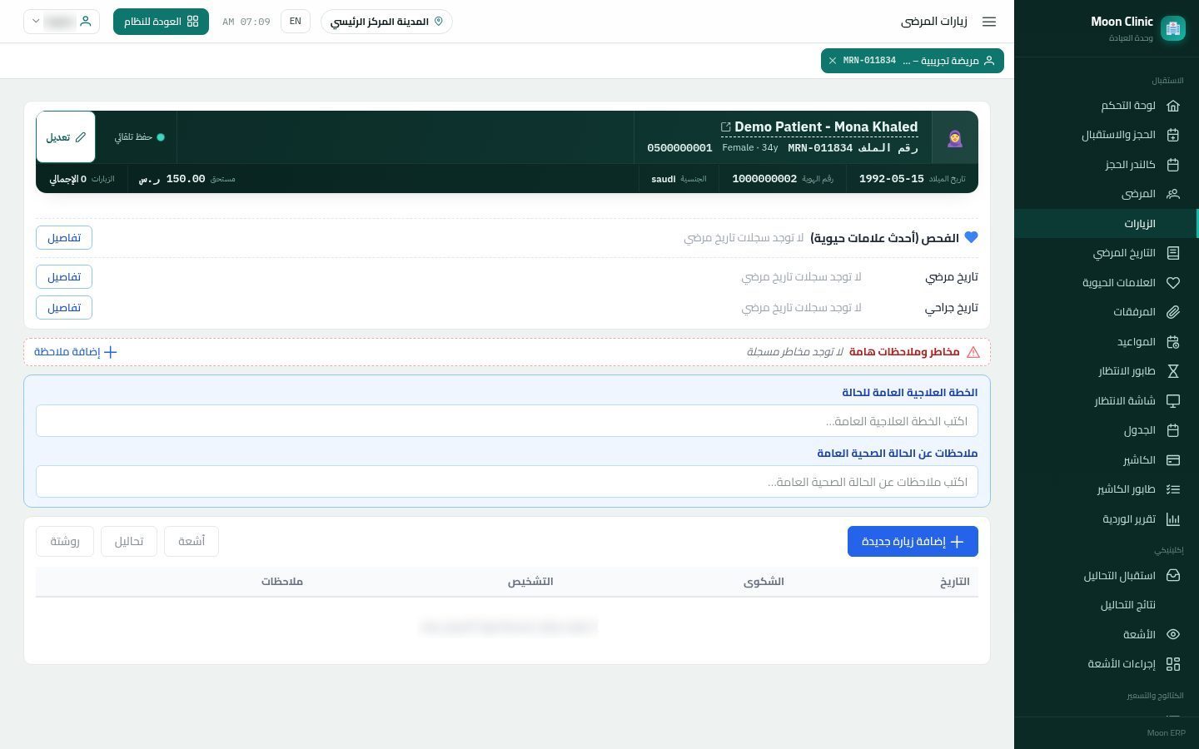Select the MRN-011834 patient tab
The width and height of the screenshot is (1199, 749).
pos(913,61)
